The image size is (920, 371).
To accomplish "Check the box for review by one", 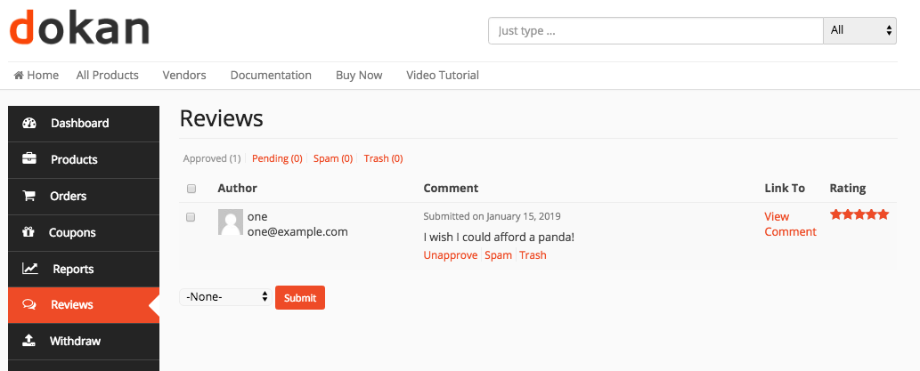I will [191, 217].
